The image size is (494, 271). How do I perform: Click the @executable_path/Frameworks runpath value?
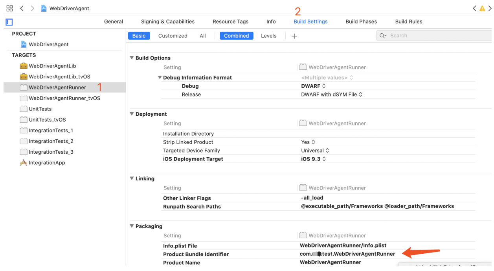pyautogui.click(x=377, y=206)
